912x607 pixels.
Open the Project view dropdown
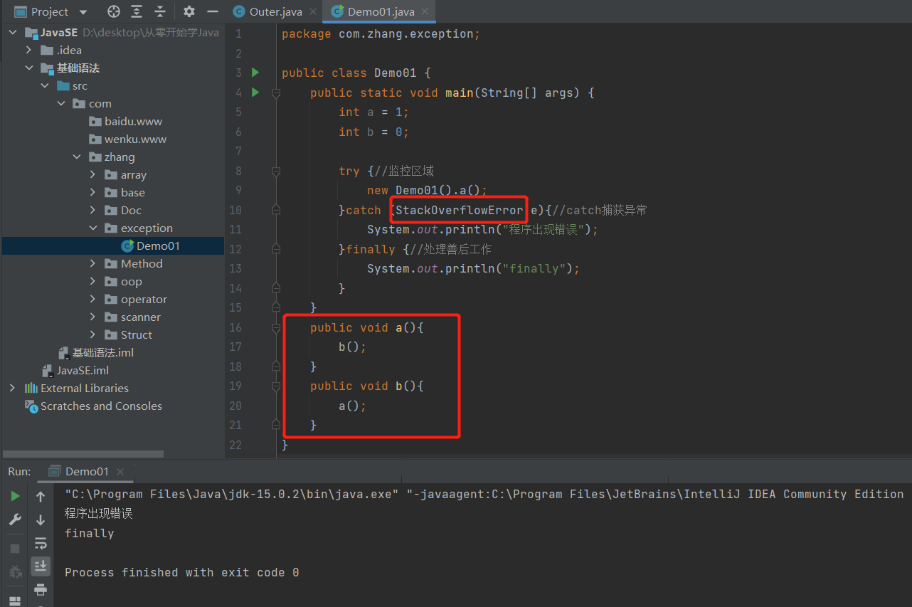[83, 11]
